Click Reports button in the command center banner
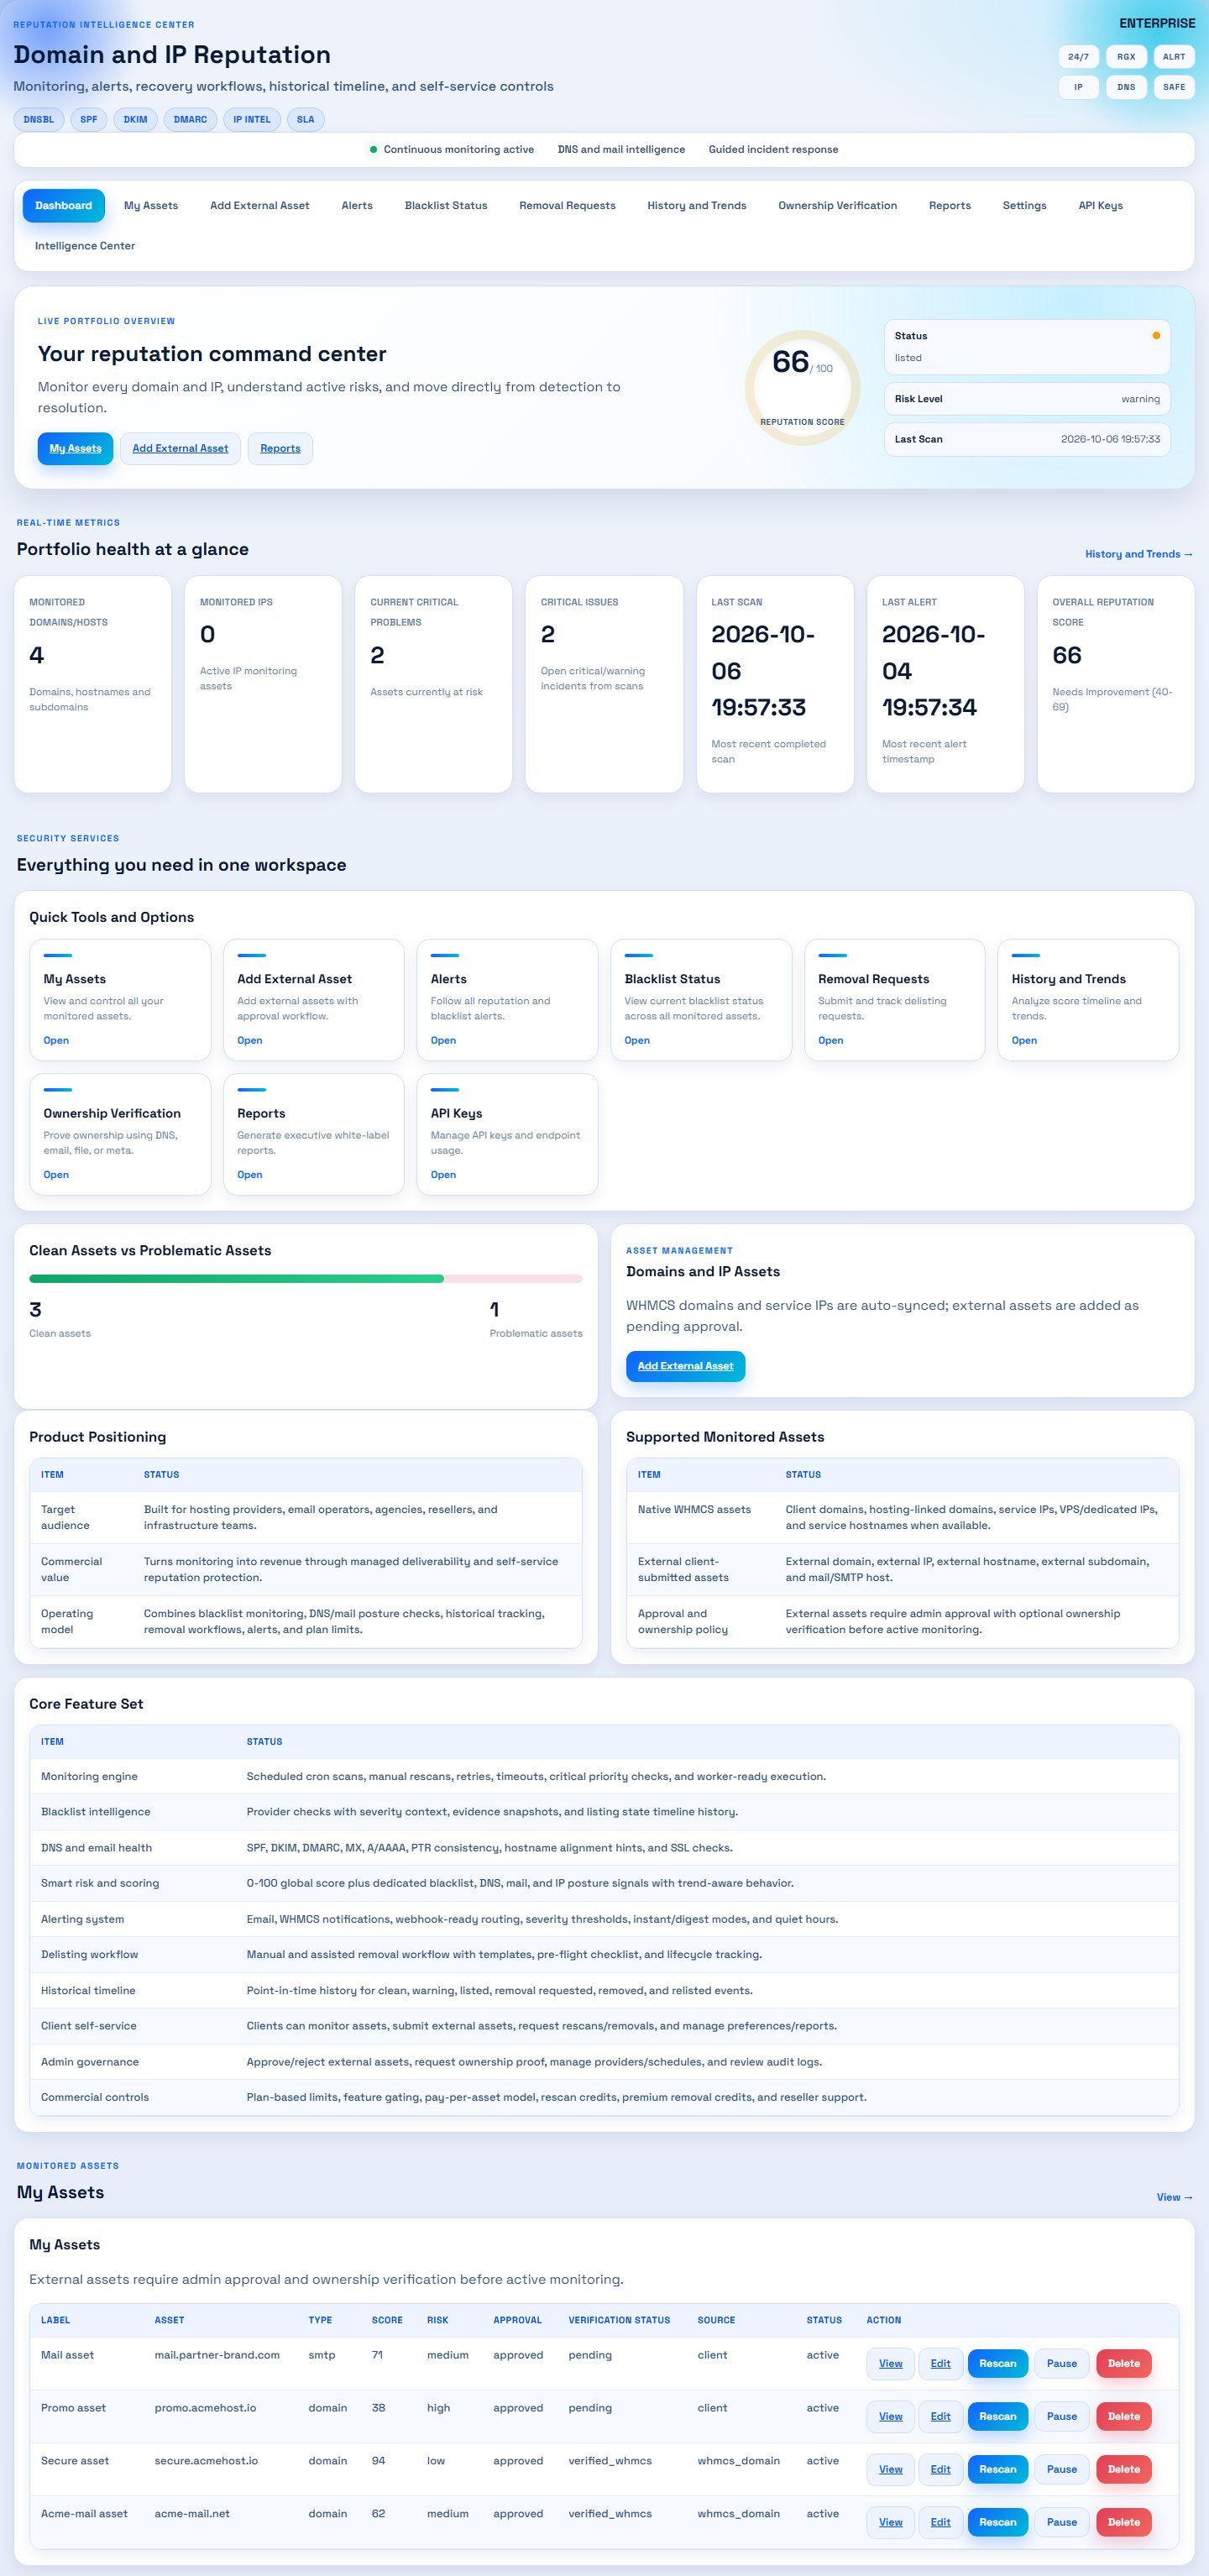1209x2576 pixels. (280, 449)
